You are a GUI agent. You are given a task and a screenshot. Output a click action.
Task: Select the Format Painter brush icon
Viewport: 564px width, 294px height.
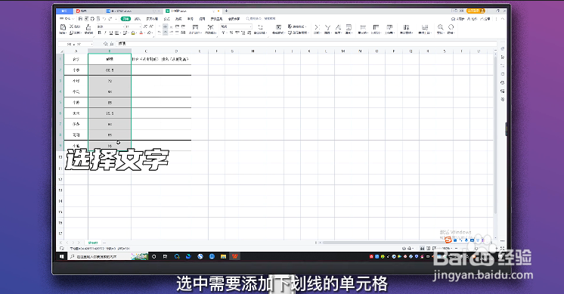pyautogui.click(x=88, y=27)
